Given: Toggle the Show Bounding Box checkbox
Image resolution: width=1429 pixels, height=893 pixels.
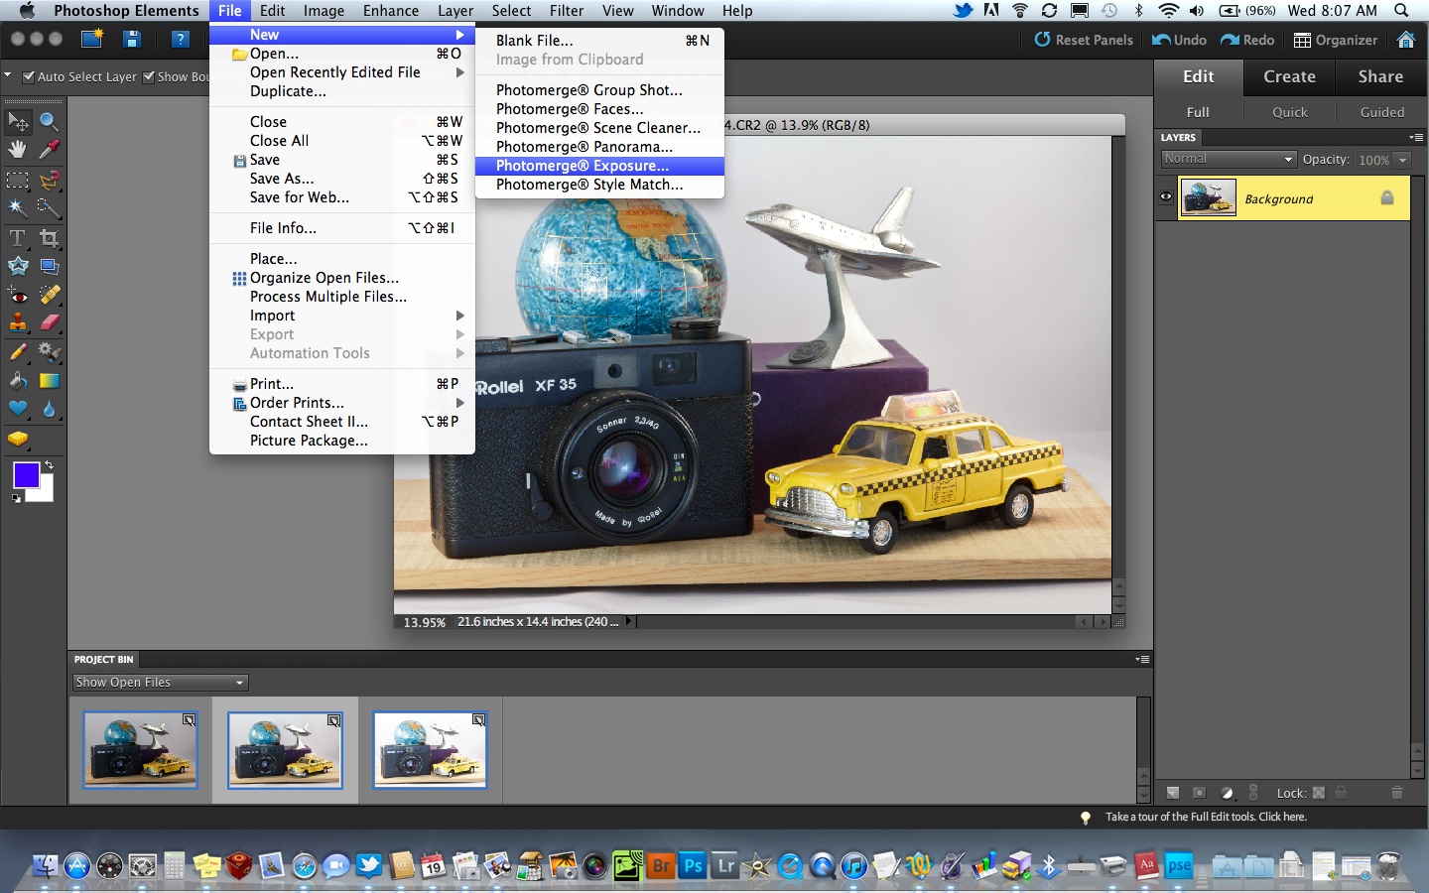Looking at the screenshot, I should tap(149, 76).
